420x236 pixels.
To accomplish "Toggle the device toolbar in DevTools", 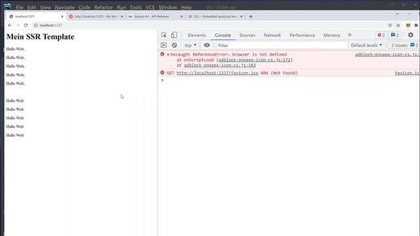I will pyautogui.click(x=174, y=35).
